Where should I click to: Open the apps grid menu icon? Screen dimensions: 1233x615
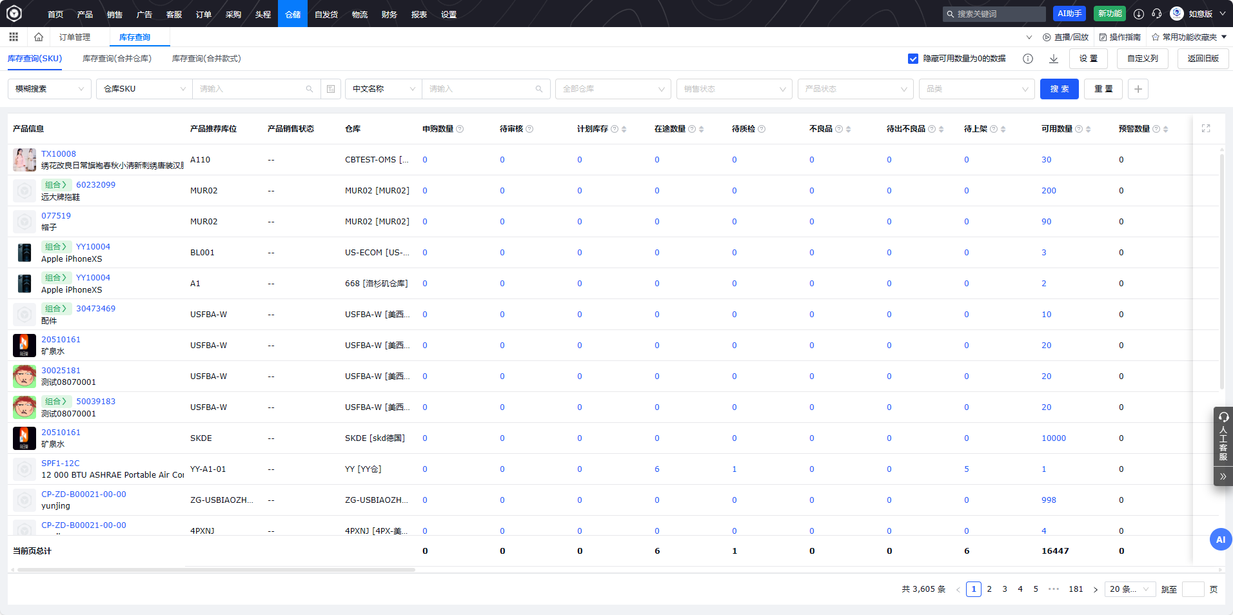coord(14,37)
